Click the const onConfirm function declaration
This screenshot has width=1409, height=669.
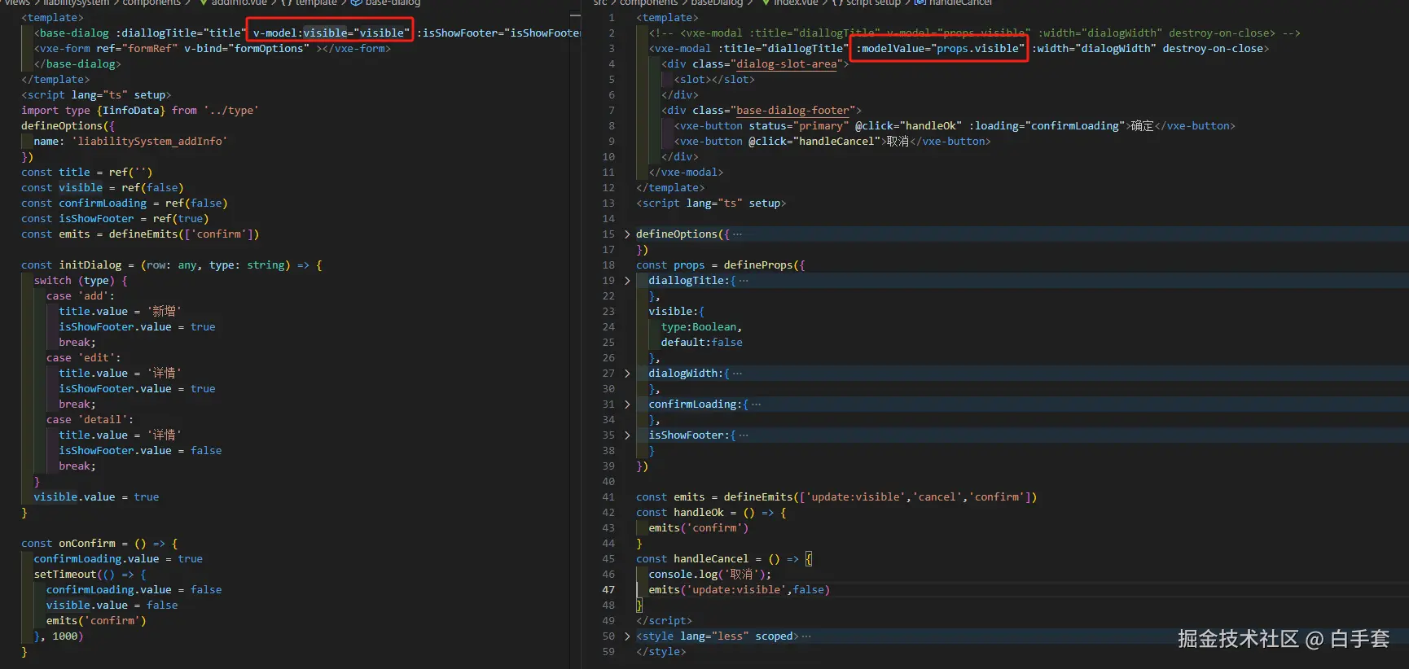pyautogui.click(x=99, y=544)
